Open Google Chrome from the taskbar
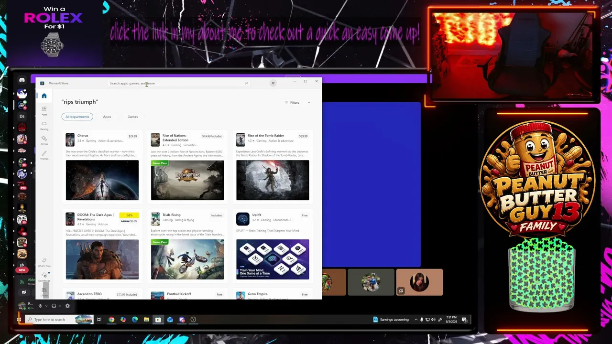Image resolution: width=612 pixels, height=344 pixels. (111, 320)
